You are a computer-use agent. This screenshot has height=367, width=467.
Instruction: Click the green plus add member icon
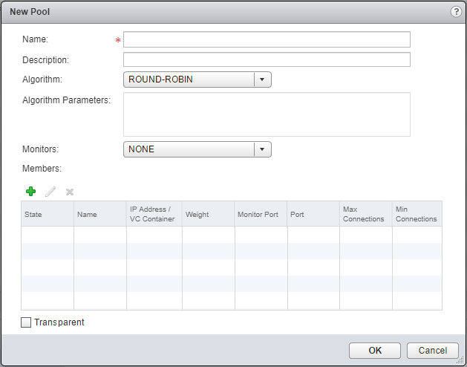[x=30, y=192]
